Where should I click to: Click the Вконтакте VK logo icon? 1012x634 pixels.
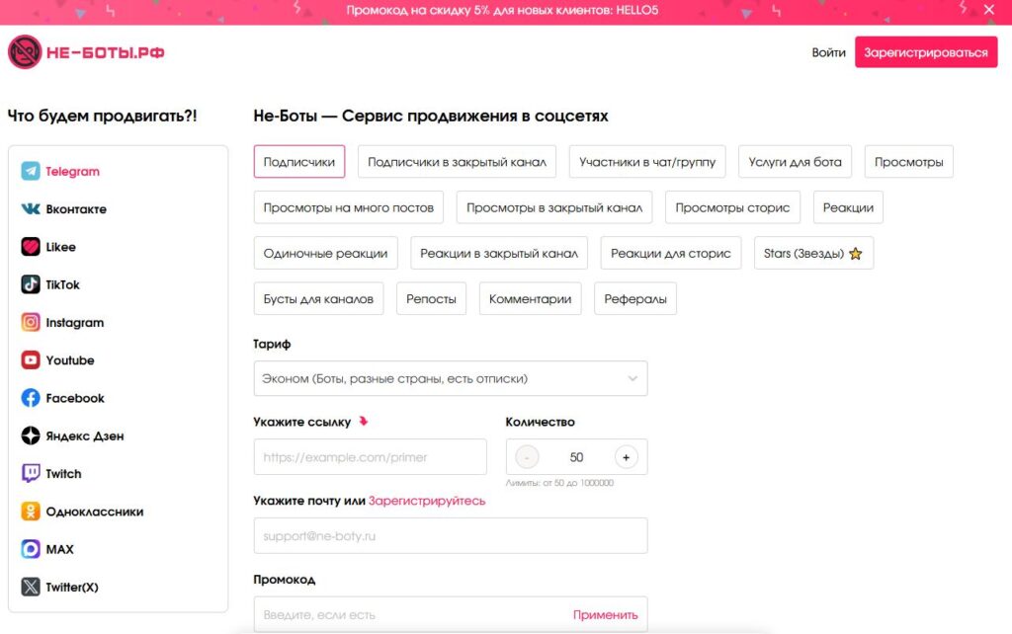[31, 209]
